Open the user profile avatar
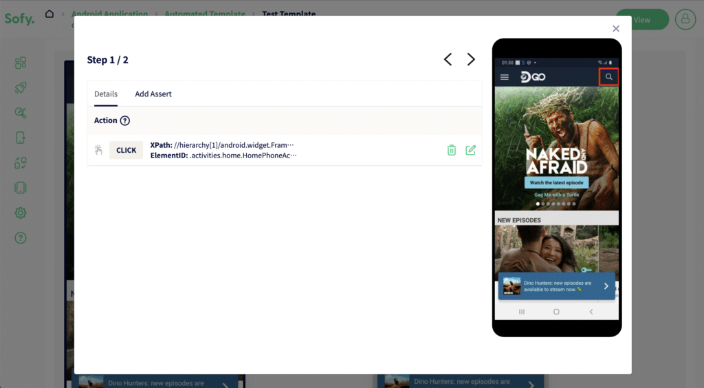The height and width of the screenshot is (388, 704). pyautogui.click(x=685, y=19)
